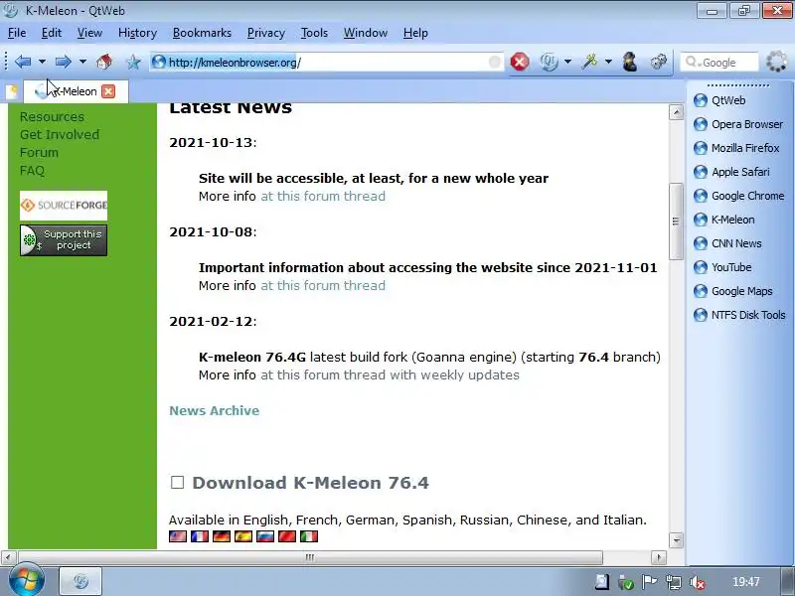Click the globe icon in address bar
This screenshot has width=795, height=596.
[159, 62]
